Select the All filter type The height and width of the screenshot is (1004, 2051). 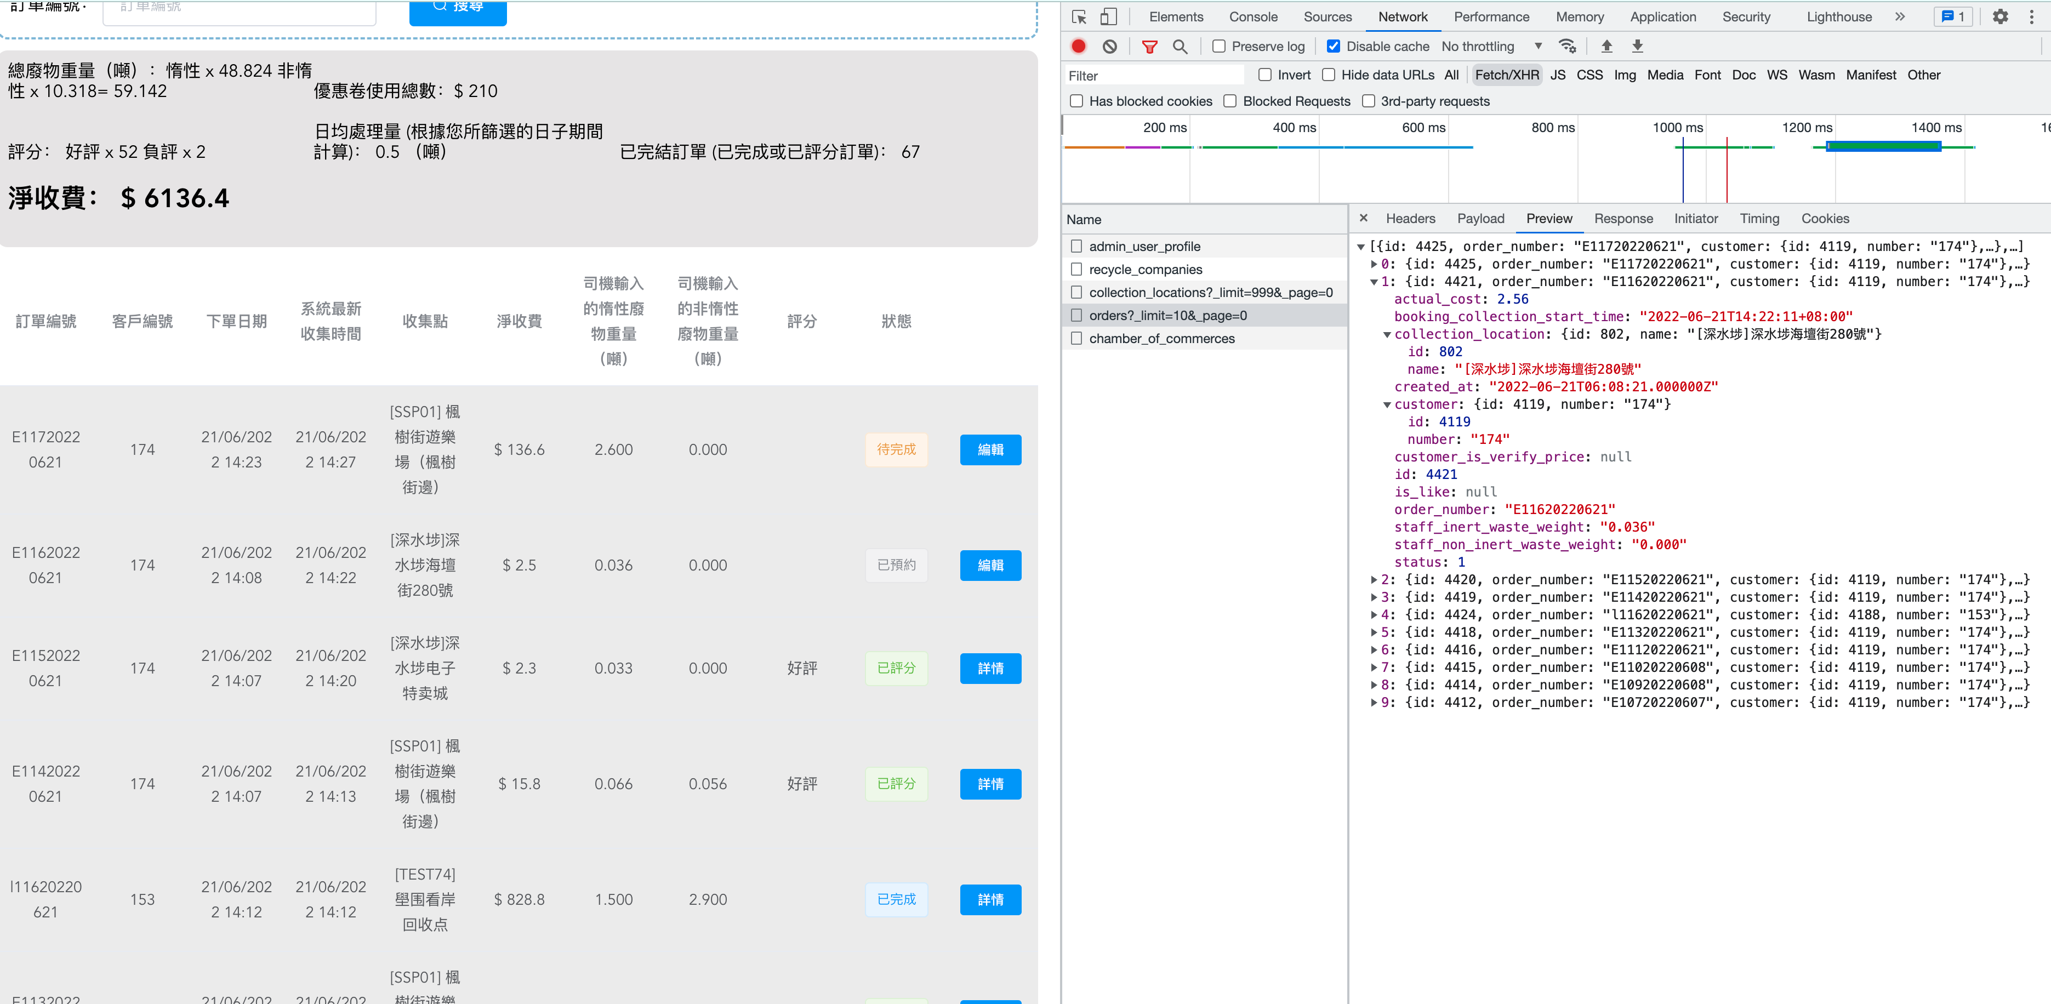point(1451,75)
